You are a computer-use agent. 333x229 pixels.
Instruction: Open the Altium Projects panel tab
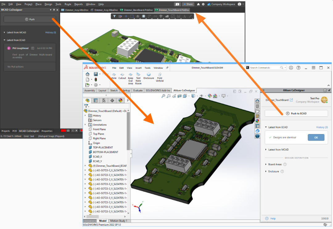tap(6, 131)
